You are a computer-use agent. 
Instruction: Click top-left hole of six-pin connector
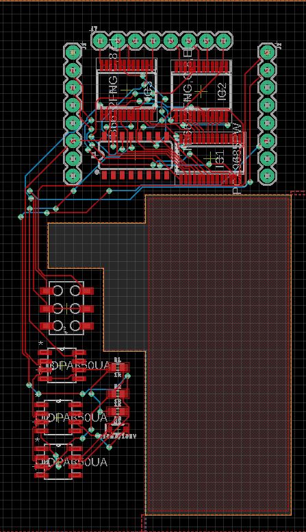pos(58,291)
